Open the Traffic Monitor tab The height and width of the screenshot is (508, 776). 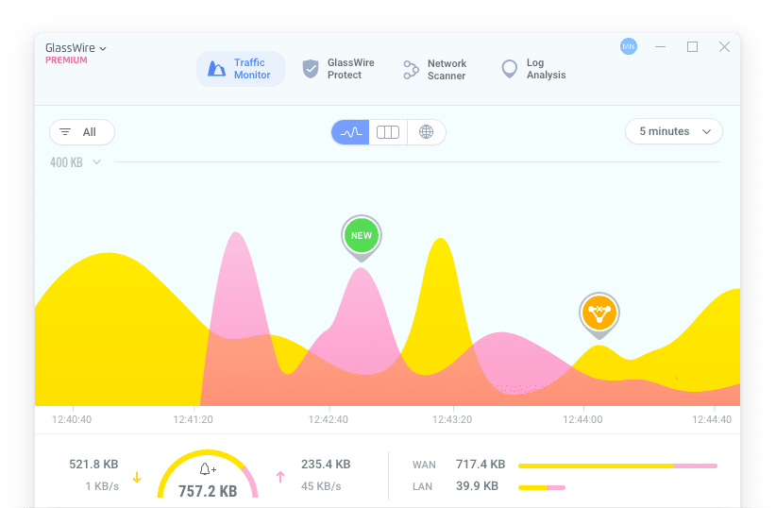(241, 69)
